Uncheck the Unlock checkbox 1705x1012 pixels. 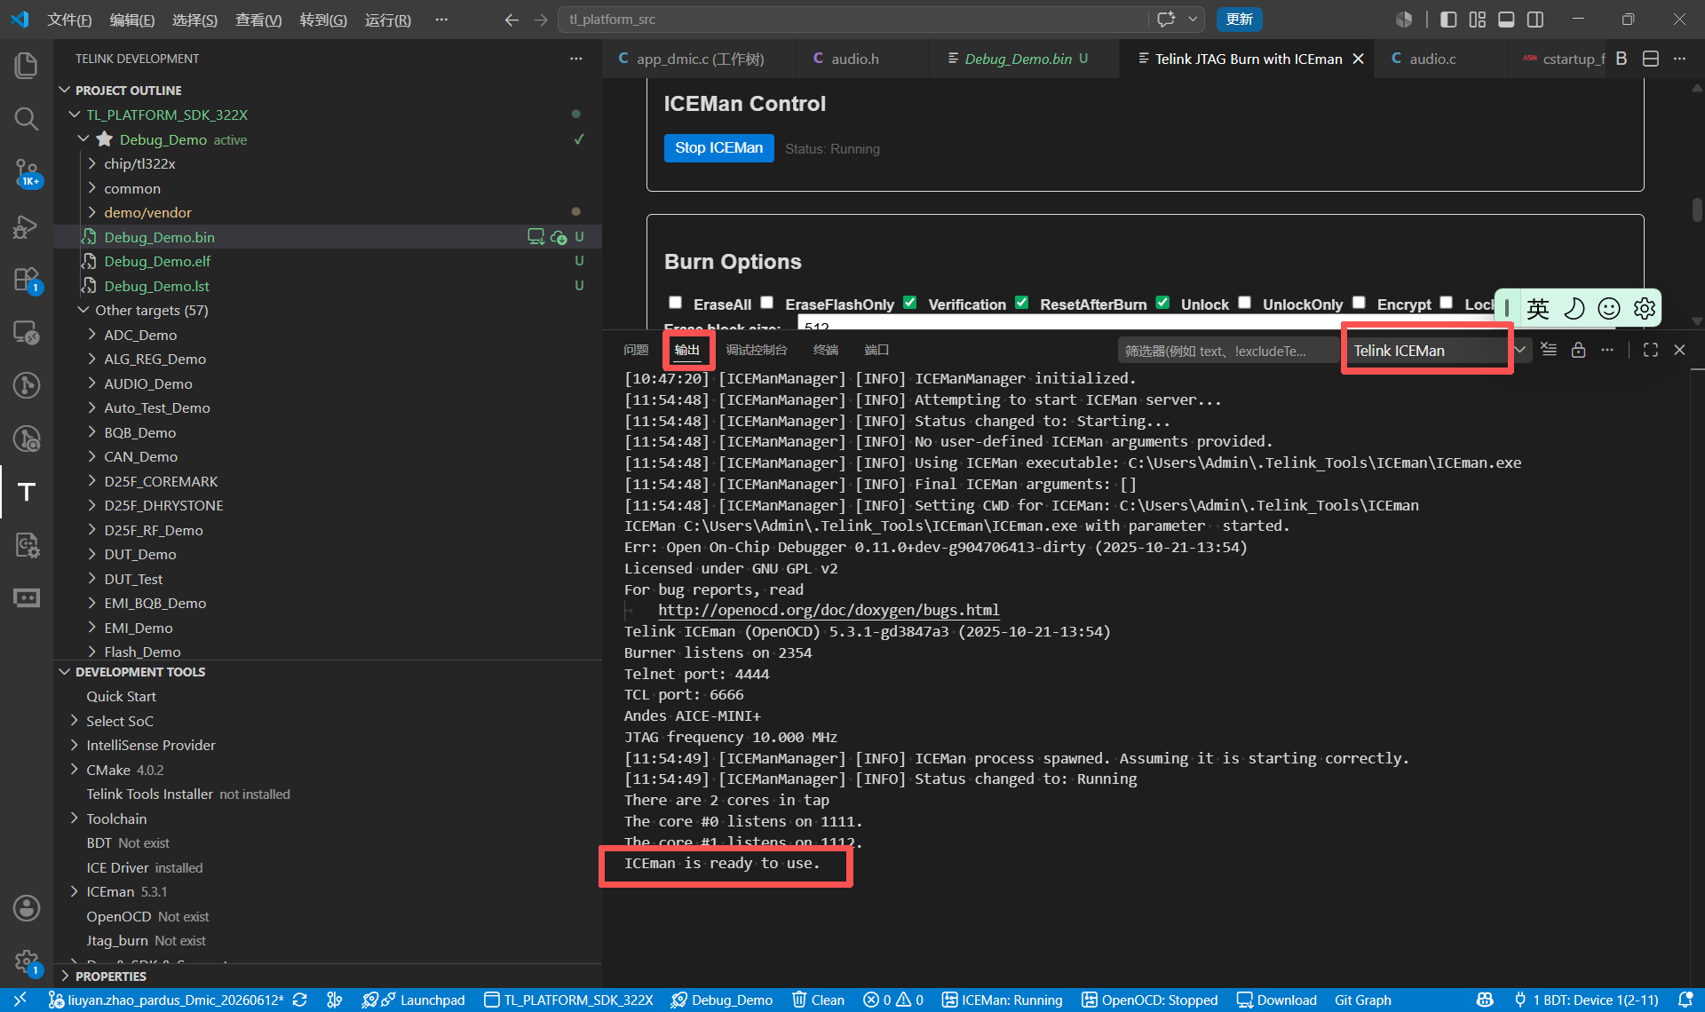(x=1162, y=303)
